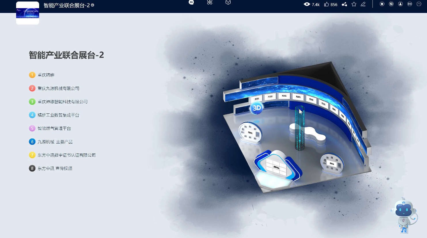Open list item 1 重庆精耕

click(x=42, y=75)
